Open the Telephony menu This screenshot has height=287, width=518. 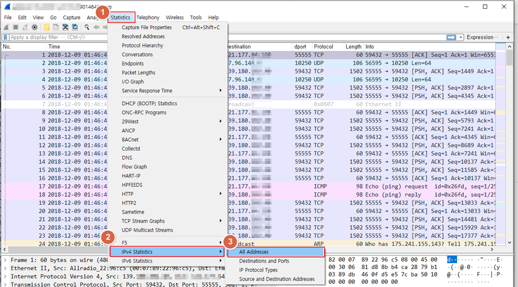tap(148, 17)
